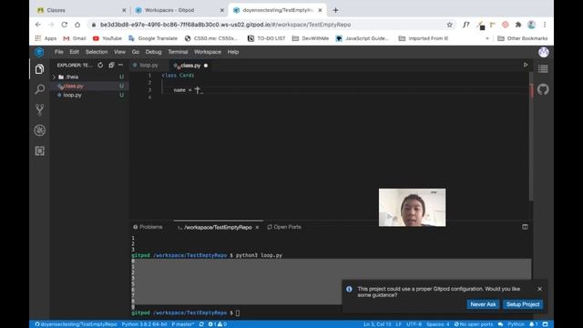This screenshot has height=328, width=583.
Task: Reload the browser page
Action: (65, 25)
